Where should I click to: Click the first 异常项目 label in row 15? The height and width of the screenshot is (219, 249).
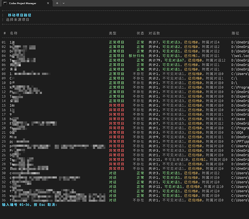116,106
